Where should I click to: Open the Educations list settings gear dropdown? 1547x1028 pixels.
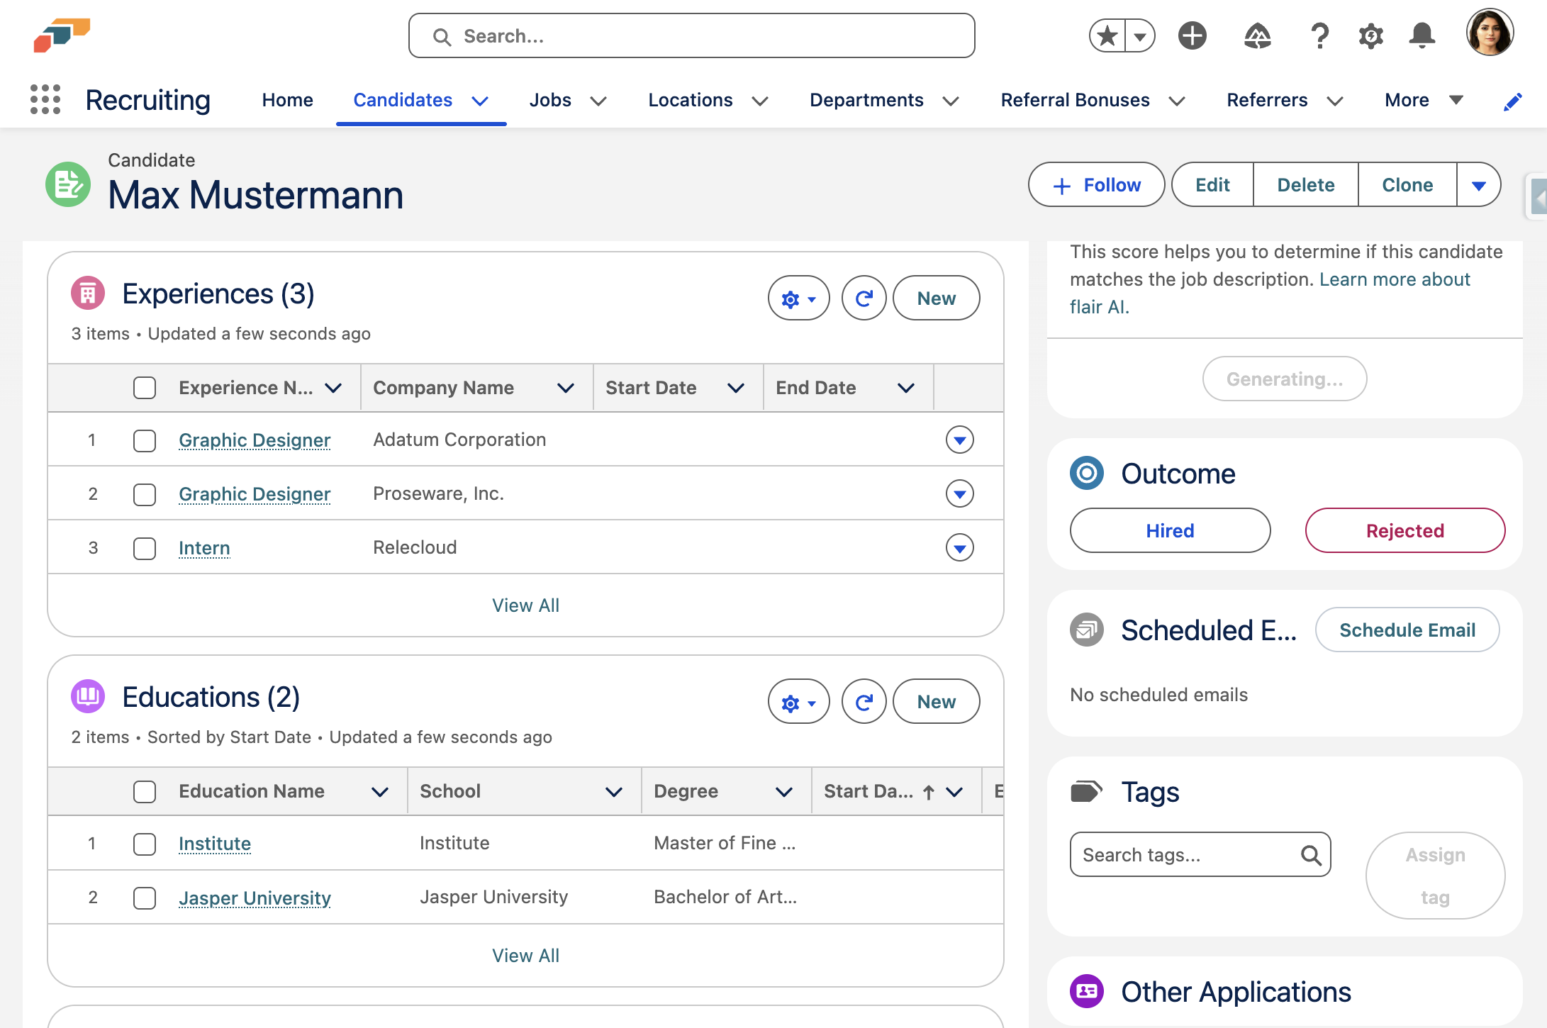[x=798, y=702]
